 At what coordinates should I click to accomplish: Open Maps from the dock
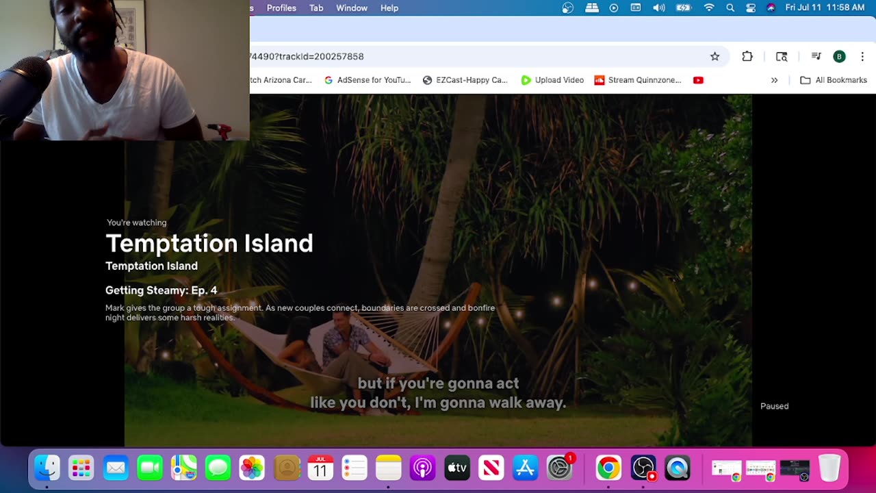[x=184, y=468]
